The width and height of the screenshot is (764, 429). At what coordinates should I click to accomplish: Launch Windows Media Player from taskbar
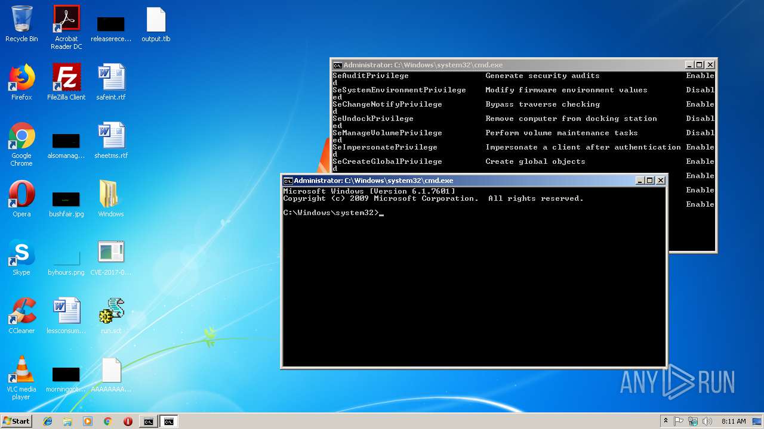click(88, 421)
